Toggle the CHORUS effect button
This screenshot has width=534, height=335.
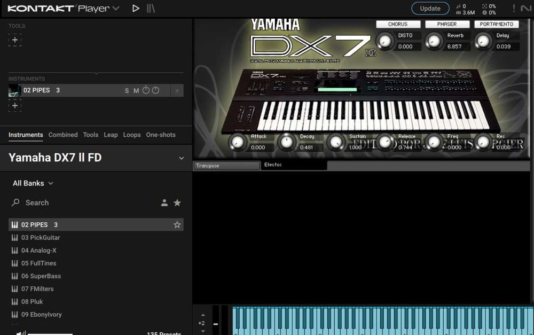pos(398,24)
